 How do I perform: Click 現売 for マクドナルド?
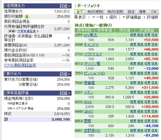pyautogui.click(x=140, y=54)
